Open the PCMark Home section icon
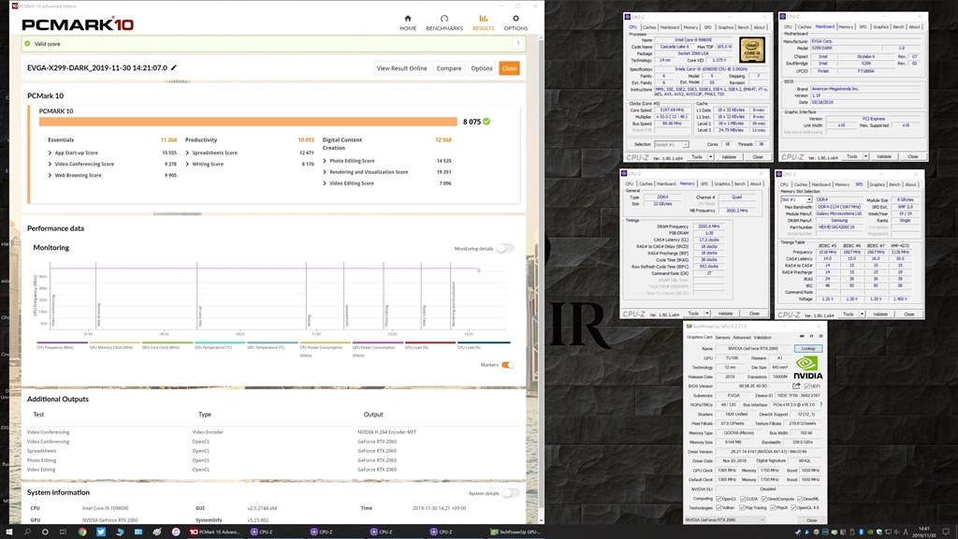This screenshot has width=958, height=539. pyautogui.click(x=408, y=19)
